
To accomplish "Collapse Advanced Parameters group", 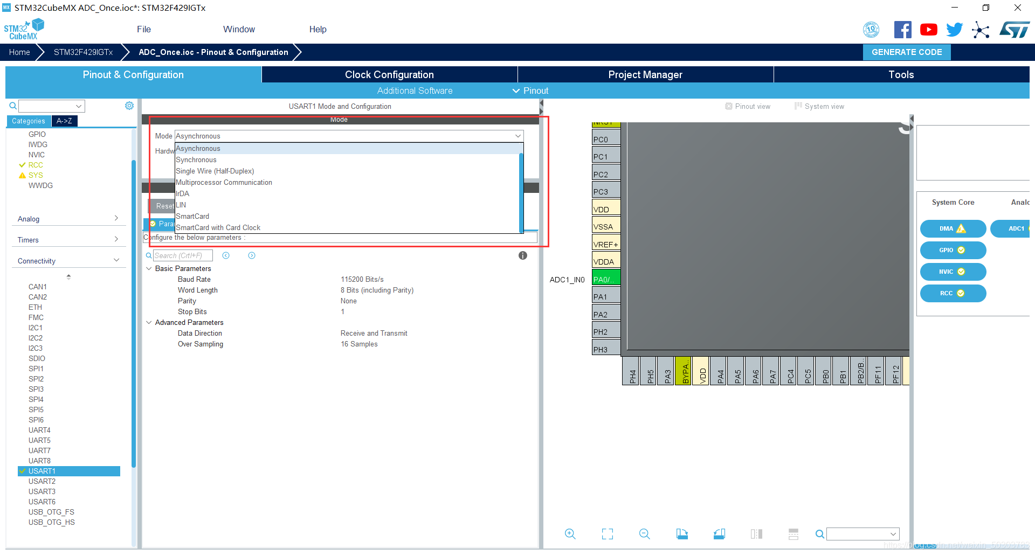I will (149, 322).
